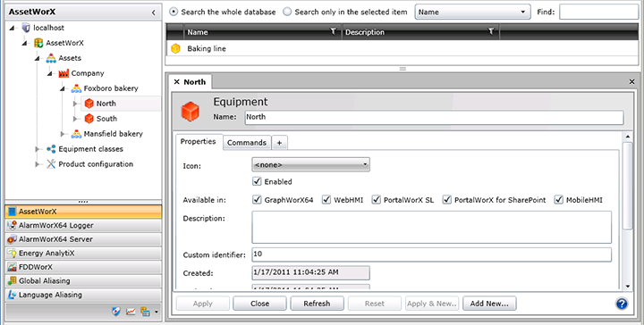Click the Foxboro bakery icon

coord(76,88)
